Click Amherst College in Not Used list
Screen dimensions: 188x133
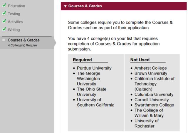coord(151,68)
